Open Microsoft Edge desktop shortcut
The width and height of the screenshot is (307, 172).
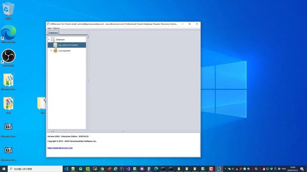click(8, 34)
